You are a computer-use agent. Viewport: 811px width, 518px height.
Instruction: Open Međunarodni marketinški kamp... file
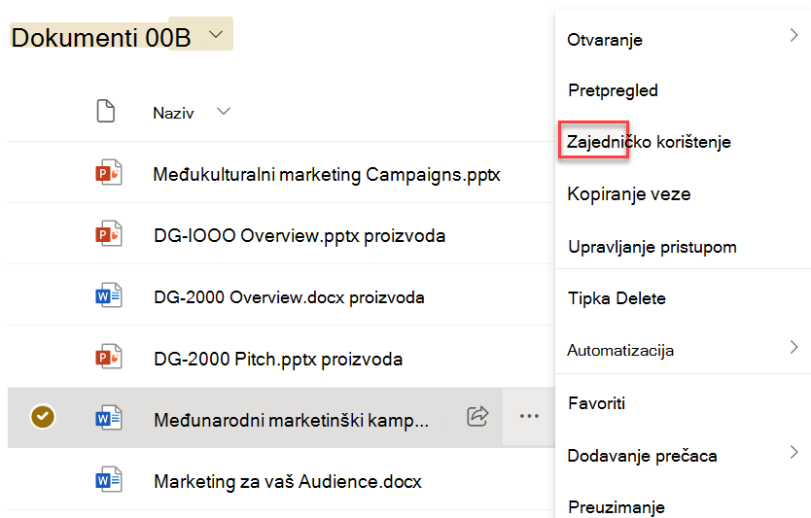point(291,420)
